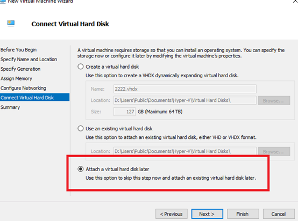Select Use an existing virtual hard disk
Image resolution: width=298 pixels, height=221 pixels.
point(81,128)
